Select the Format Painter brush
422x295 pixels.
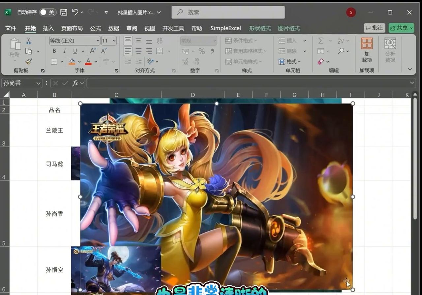tap(29, 61)
